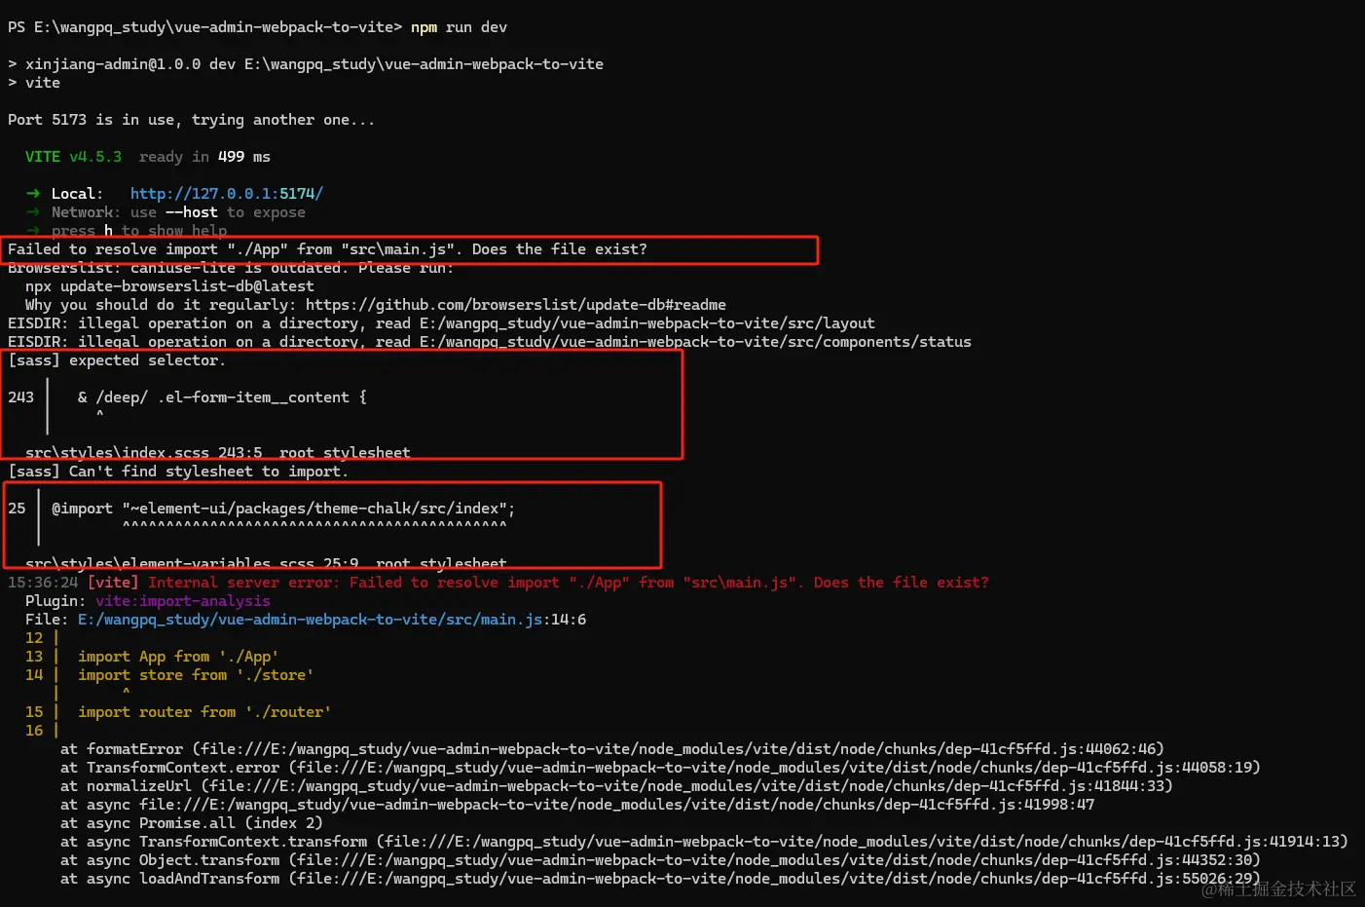Click the 'npx update-browserslist-db@latest' command
This screenshot has height=907, width=1365.
[x=169, y=286]
